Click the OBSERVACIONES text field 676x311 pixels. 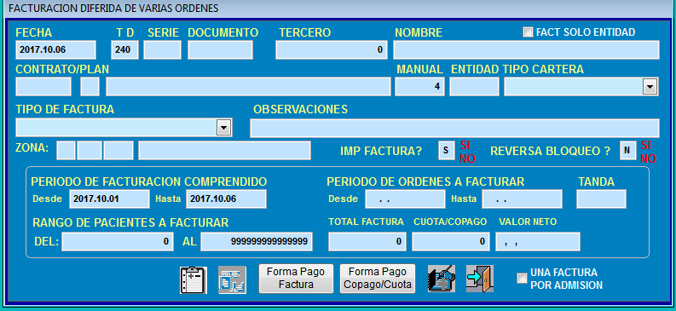455,128
